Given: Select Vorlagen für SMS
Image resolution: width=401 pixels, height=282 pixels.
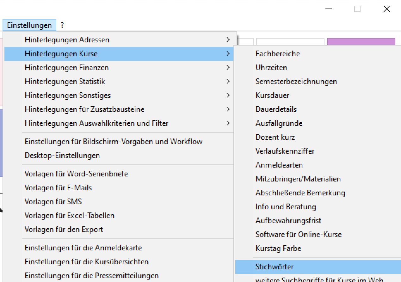Looking at the screenshot, I should click(119, 202).
